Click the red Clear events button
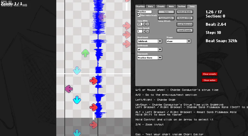This screenshot has height=136, width=248. point(210,74)
